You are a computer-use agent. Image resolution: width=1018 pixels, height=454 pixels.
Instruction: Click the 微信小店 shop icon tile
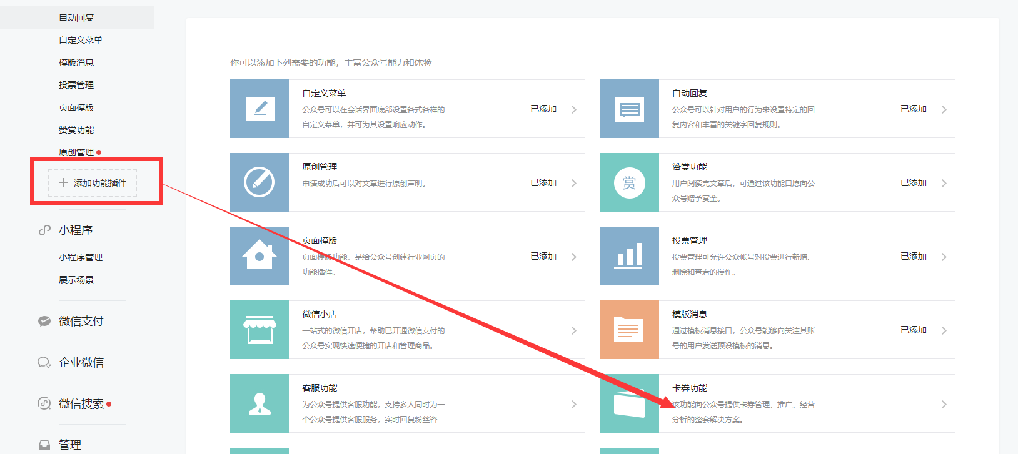(x=260, y=330)
